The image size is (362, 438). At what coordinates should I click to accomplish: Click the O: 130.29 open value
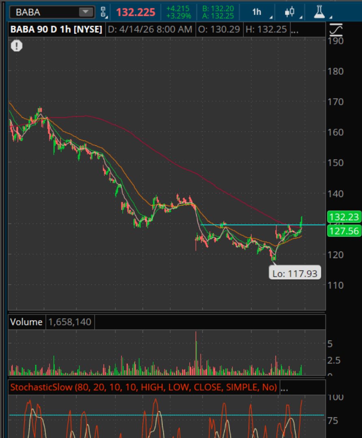point(219,29)
